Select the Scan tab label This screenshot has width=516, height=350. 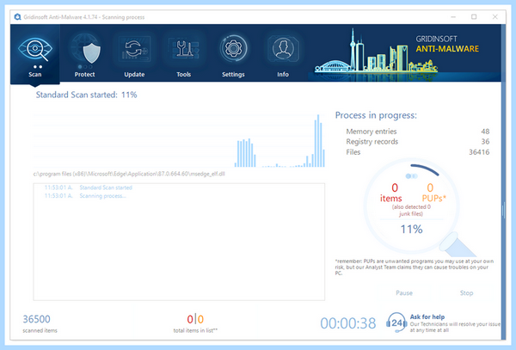[35, 74]
